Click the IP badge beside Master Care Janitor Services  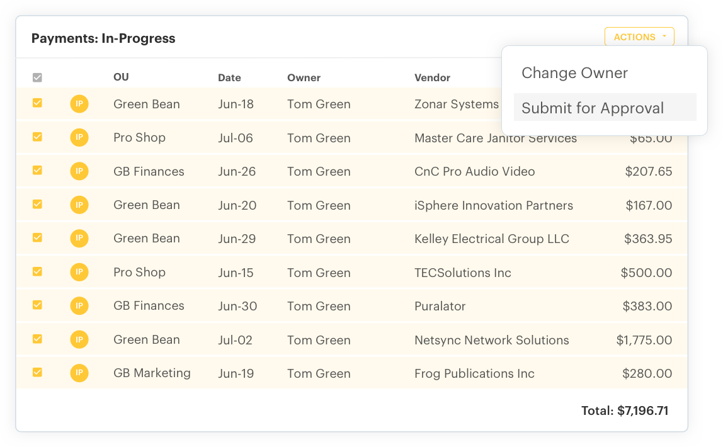click(79, 137)
